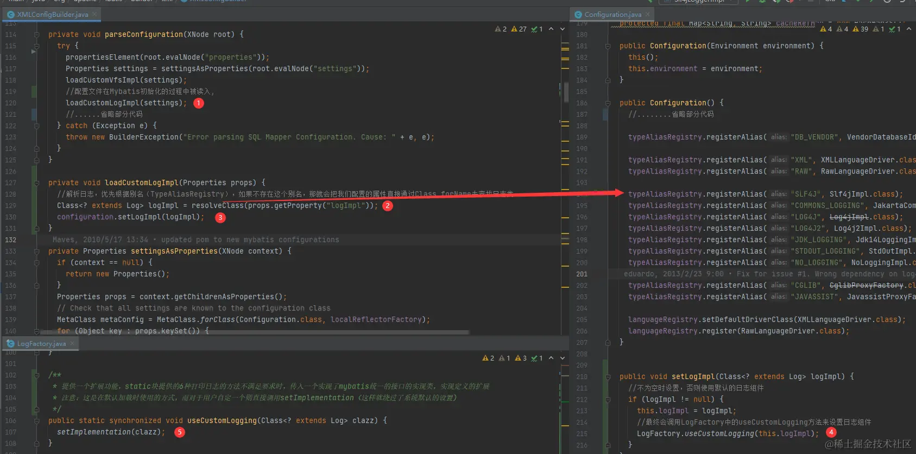Click the "JAVASSIST" alias registration line
Image resolution: width=916 pixels, height=454 pixels.
tap(772, 297)
